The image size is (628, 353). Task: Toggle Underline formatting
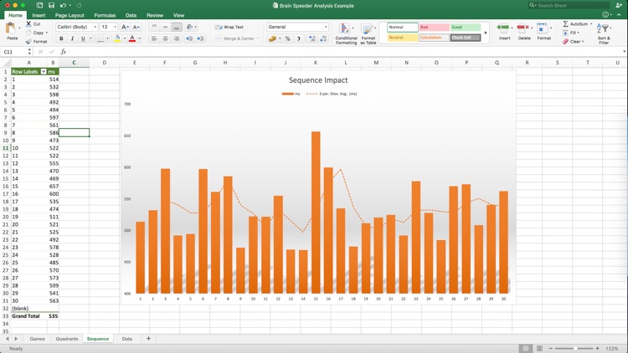click(83, 38)
